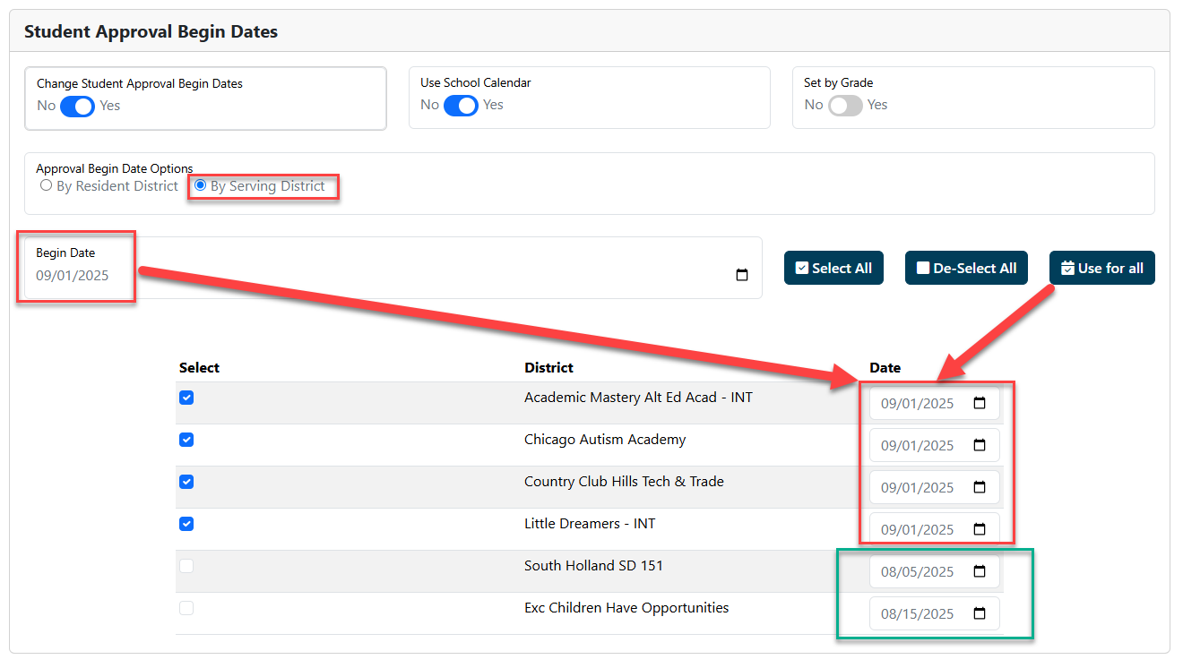Image resolution: width=1183 pixels, height=668 pixels.
Task: Uncheck Chicago Autism Academy checkbox
Action: click(186, 440)
